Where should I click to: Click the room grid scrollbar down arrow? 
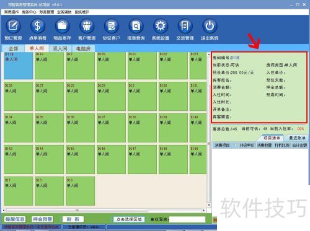209,205
